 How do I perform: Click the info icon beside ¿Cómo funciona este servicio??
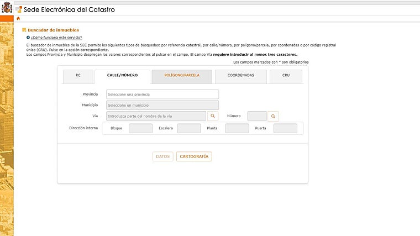pyautogui.click(x=28, y=38)
